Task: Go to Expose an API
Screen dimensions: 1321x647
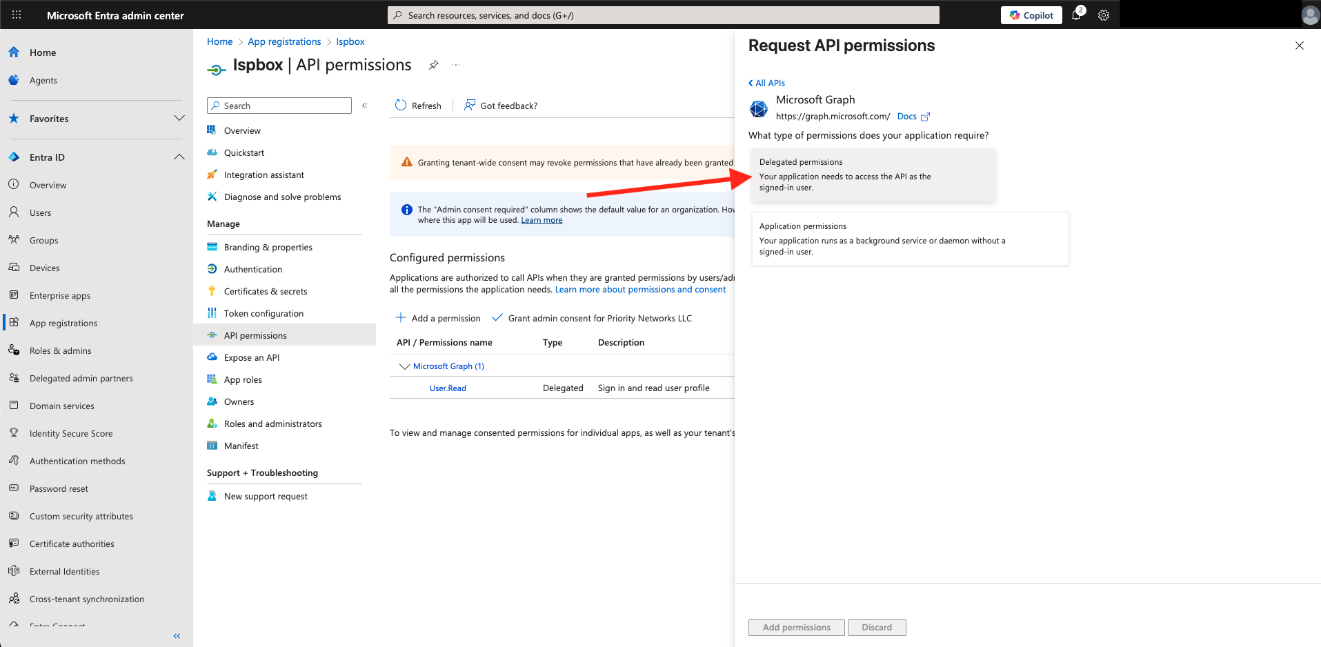Action: [251, 357]
